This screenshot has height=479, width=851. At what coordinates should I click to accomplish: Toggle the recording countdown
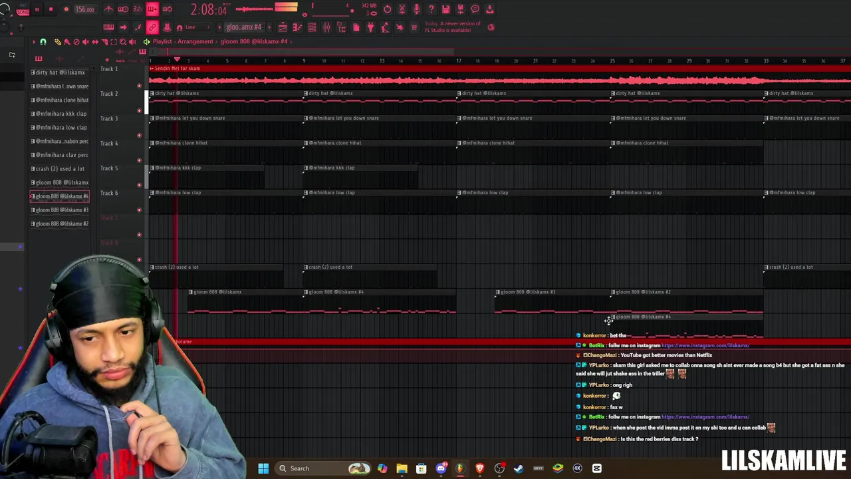point(138,9)
